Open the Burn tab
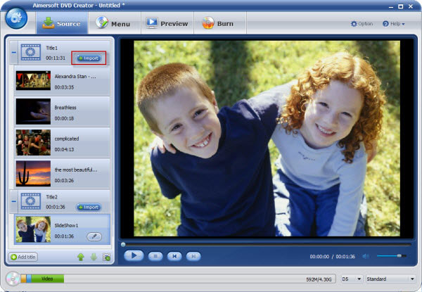 (218, 23)
